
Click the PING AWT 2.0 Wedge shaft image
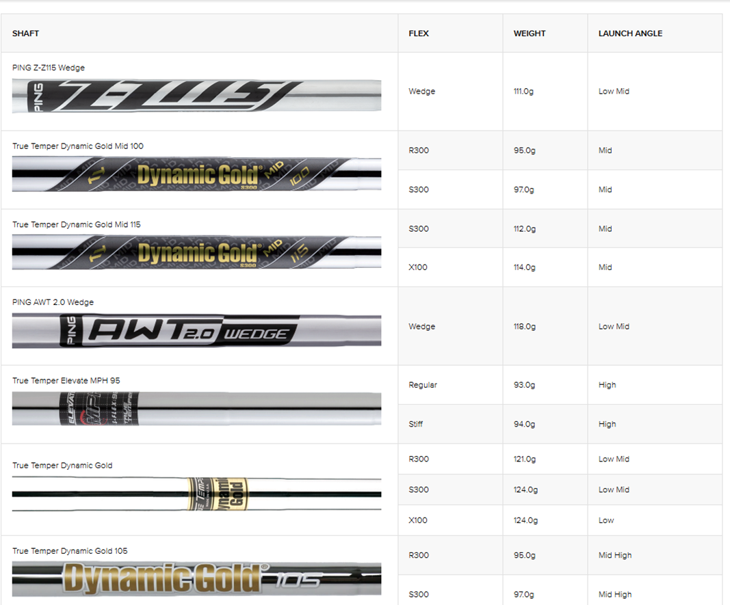pos(196,331)
